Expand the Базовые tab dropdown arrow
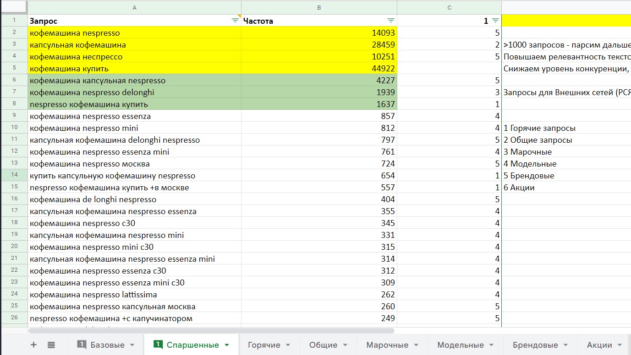The height and width of the screenshot is (355, 631). [132, 345]
